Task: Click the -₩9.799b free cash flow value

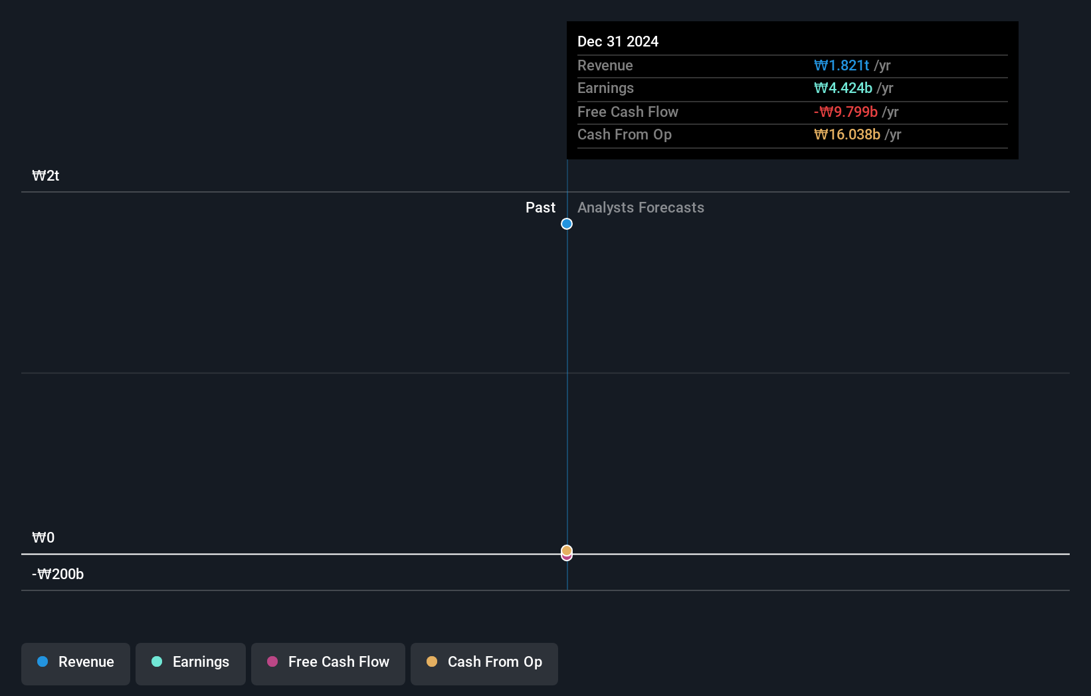Action: [846, 112]
